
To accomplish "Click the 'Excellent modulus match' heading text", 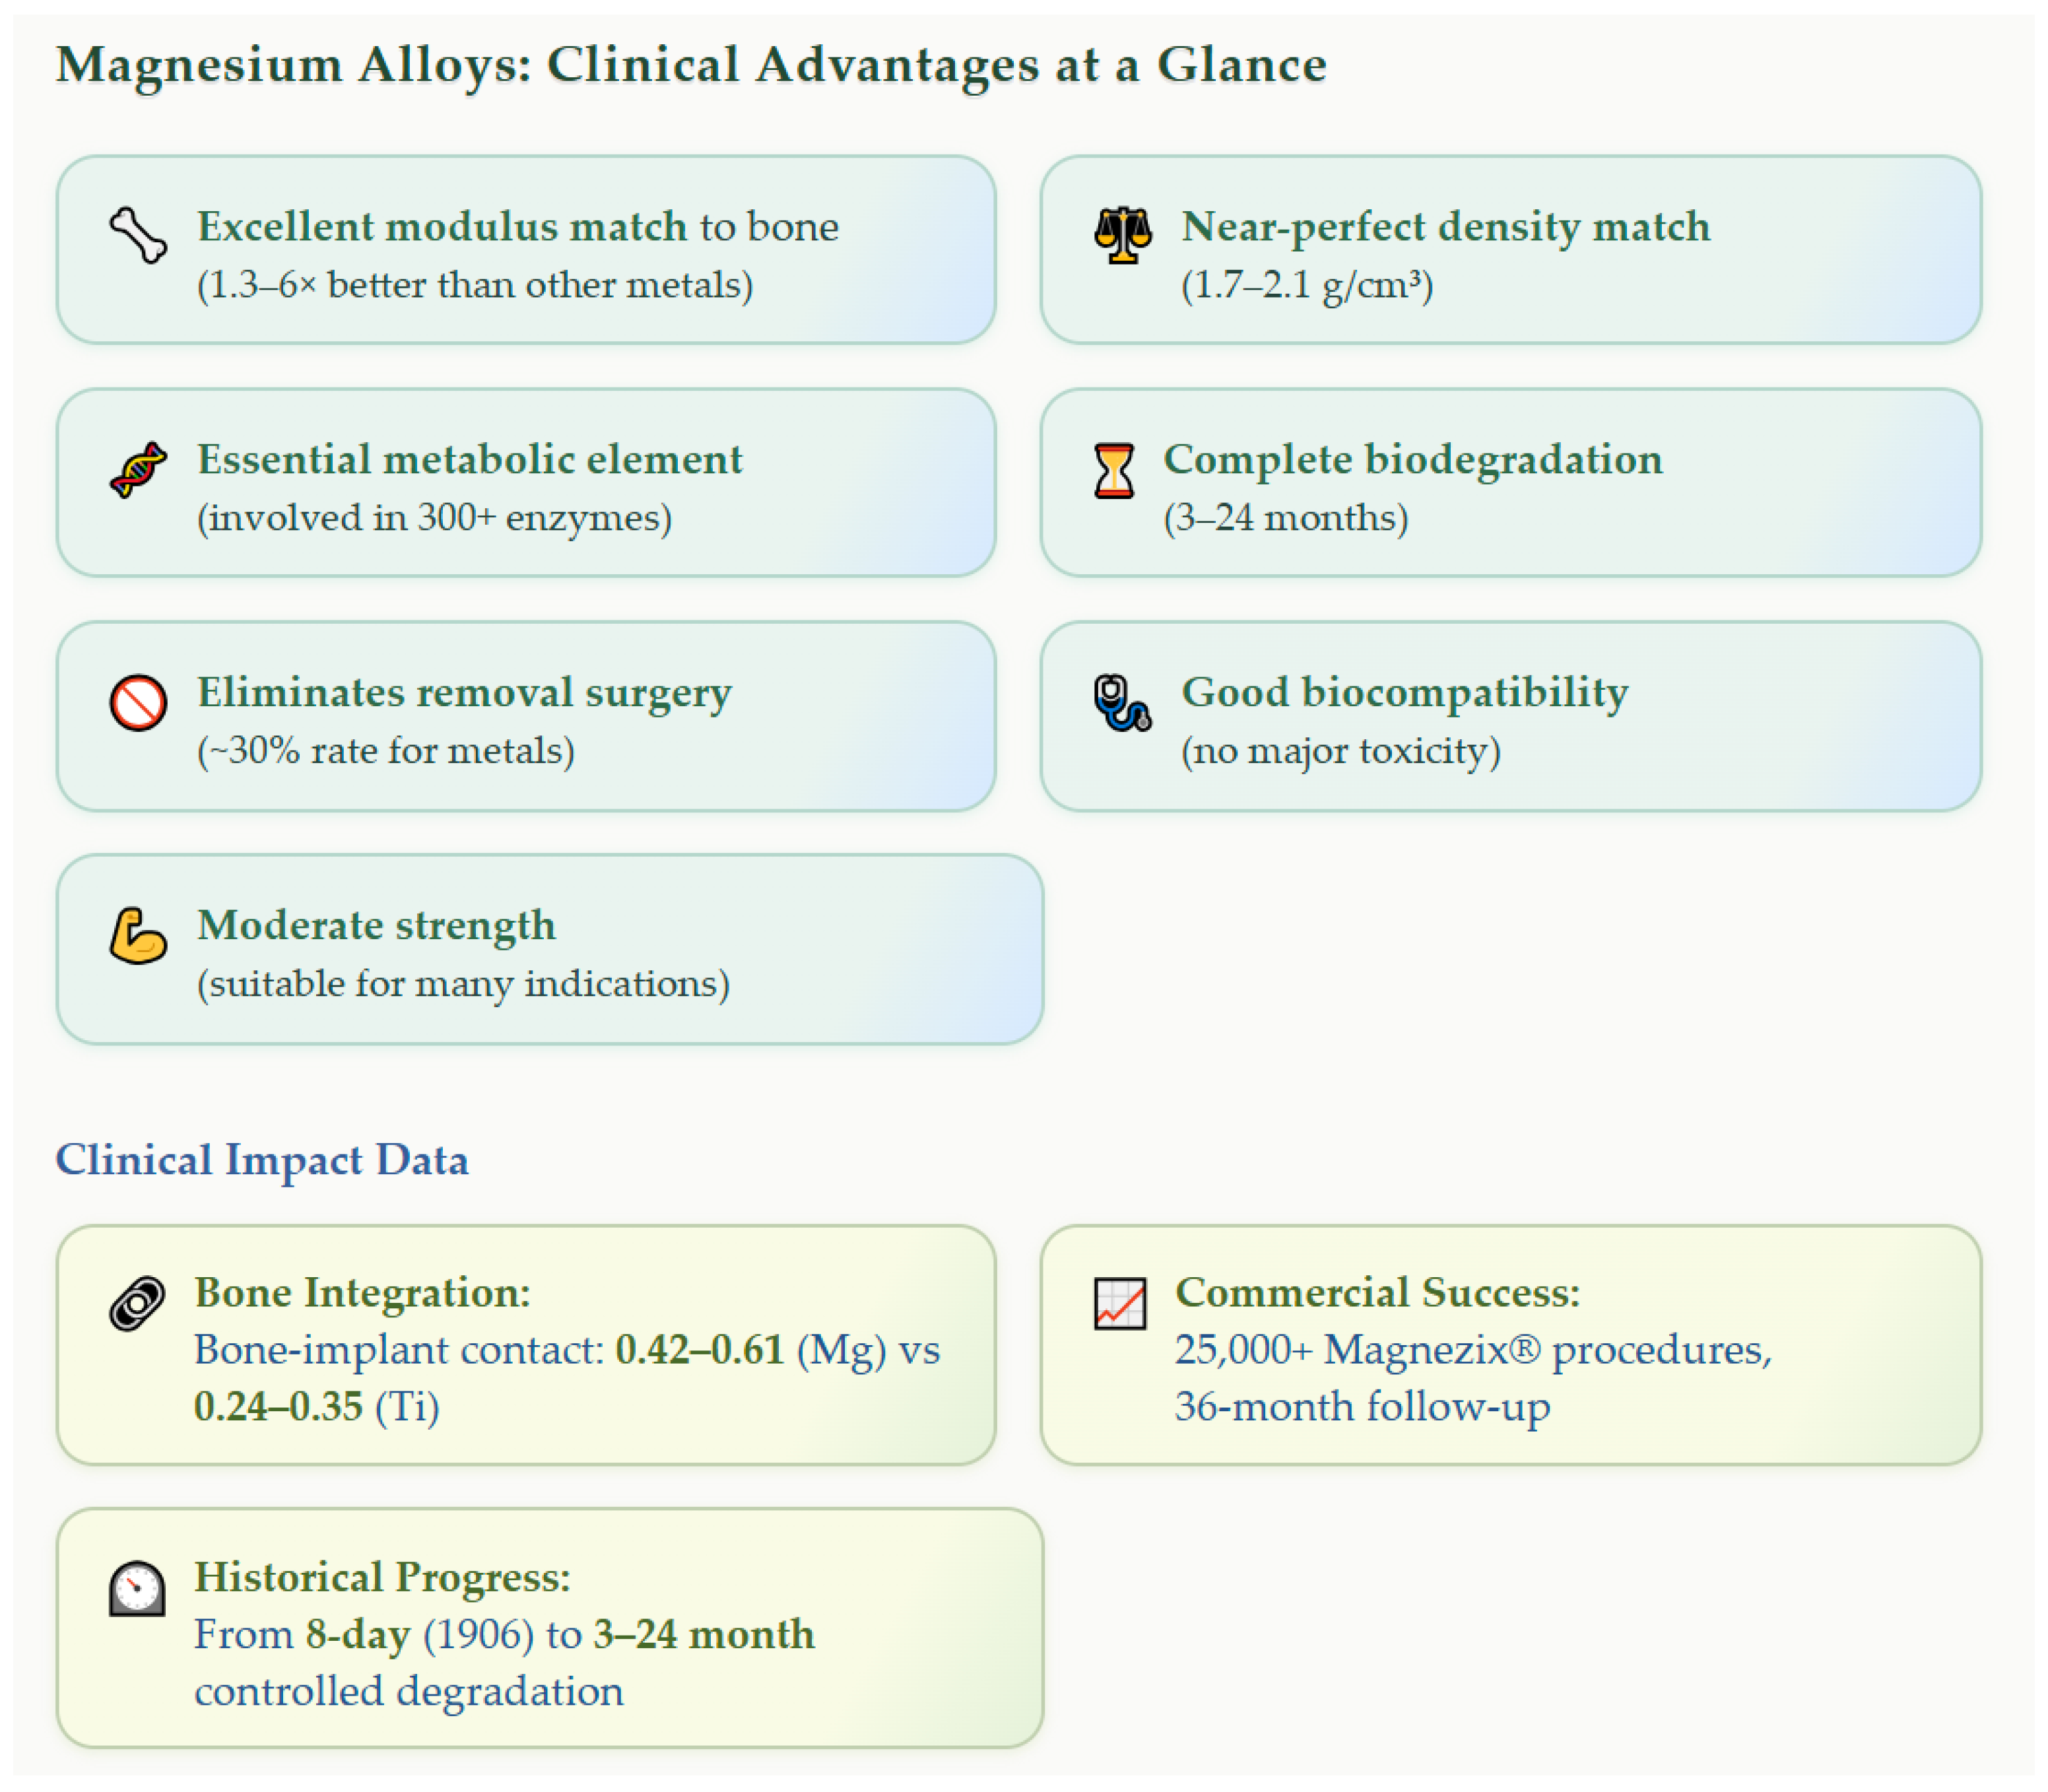I will pyautogui.click(x=441, y=227).
